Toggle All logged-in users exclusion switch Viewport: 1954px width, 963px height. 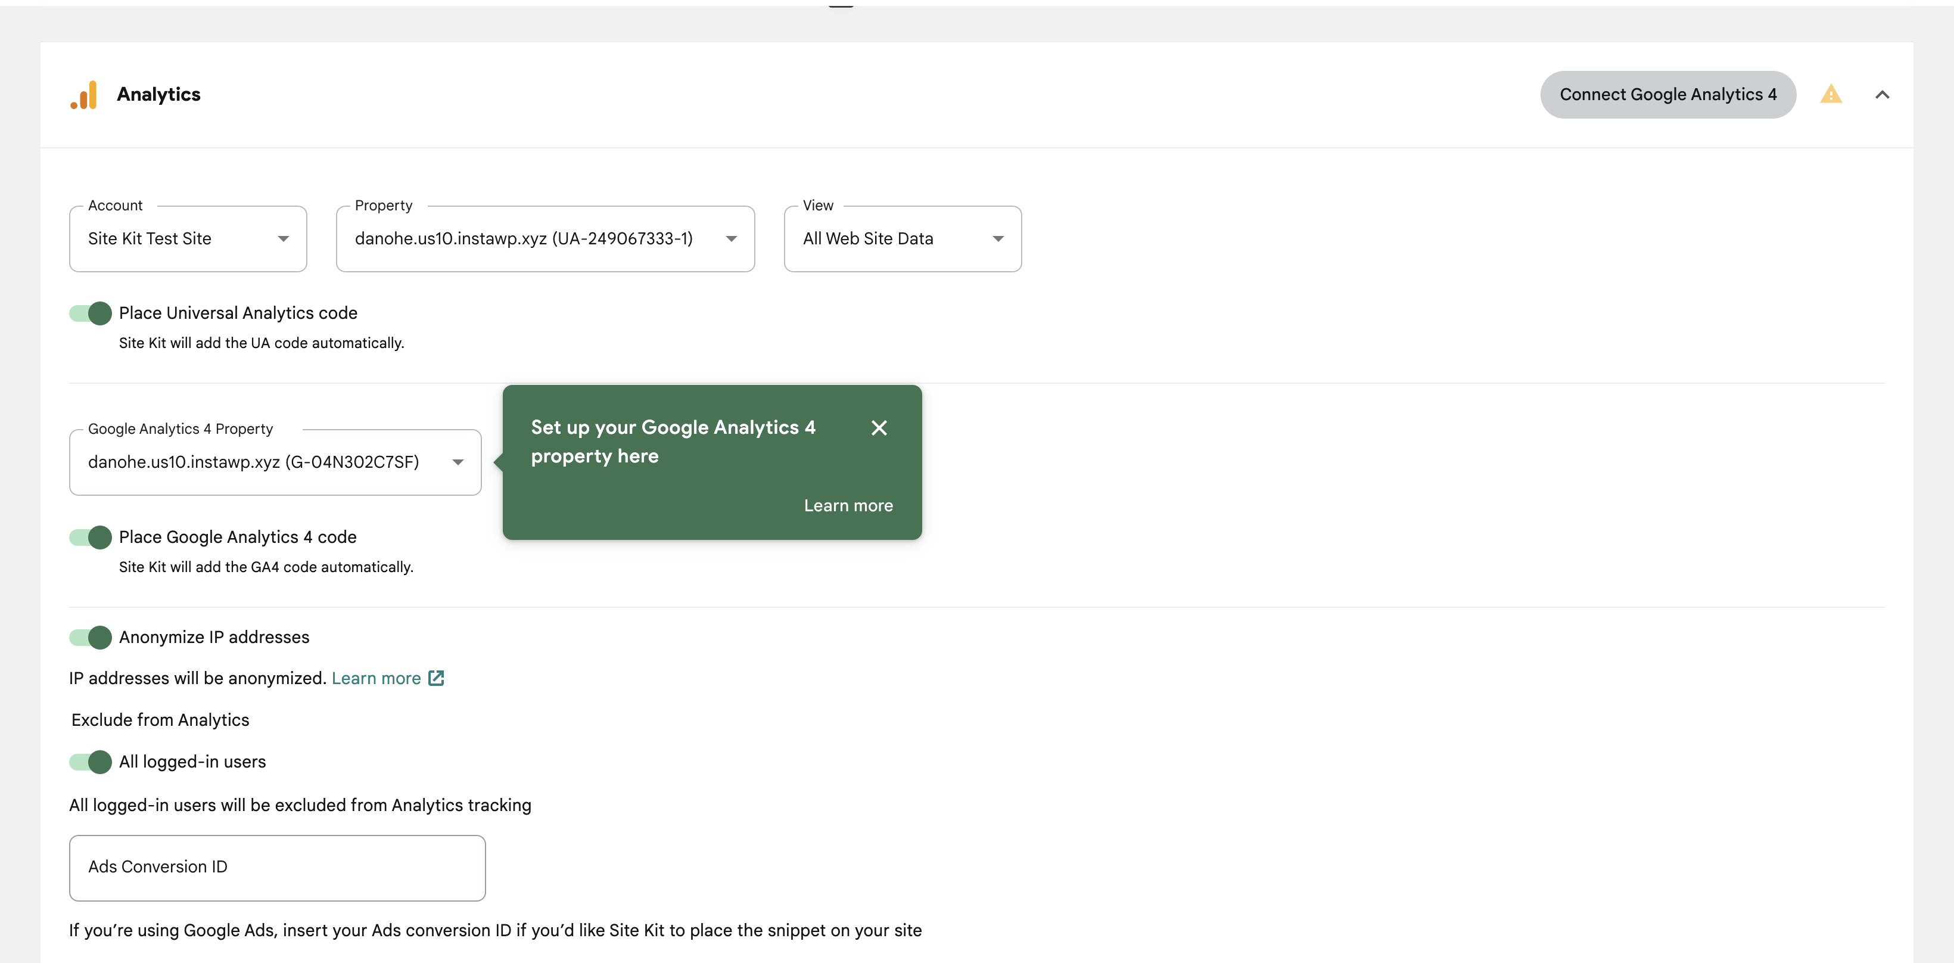pos(91,762)
